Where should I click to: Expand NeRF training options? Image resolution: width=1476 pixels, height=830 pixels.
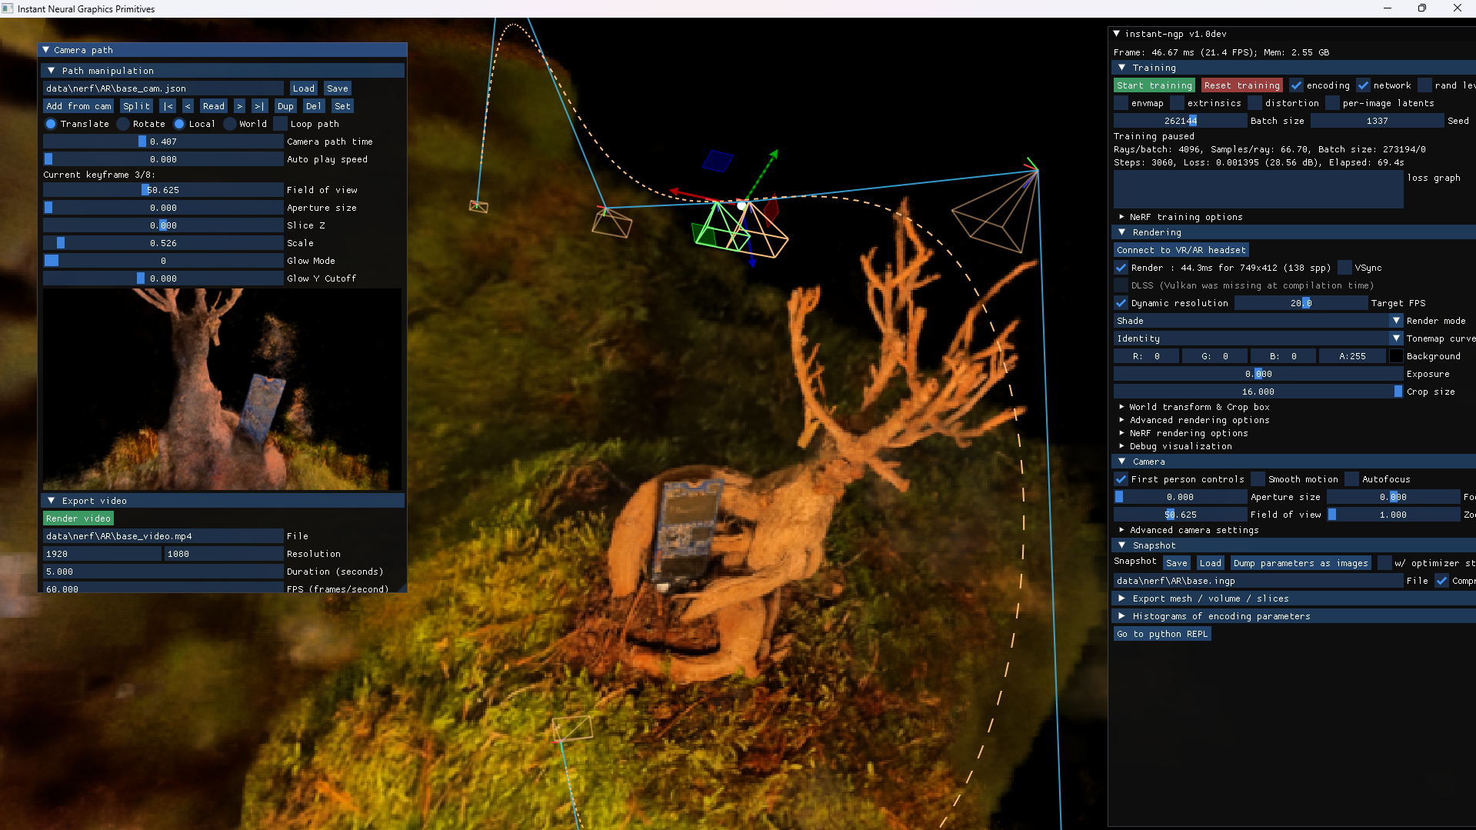[x=1122, y=217]
